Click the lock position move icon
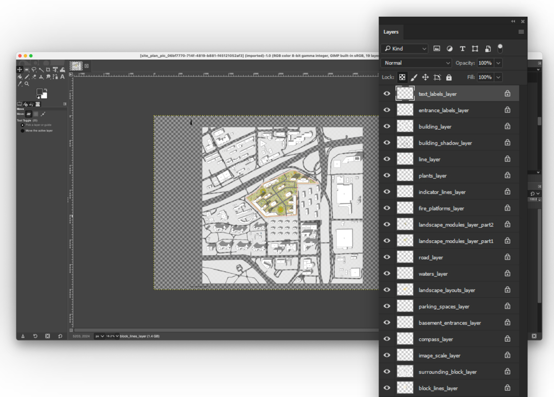 point(425,77)
